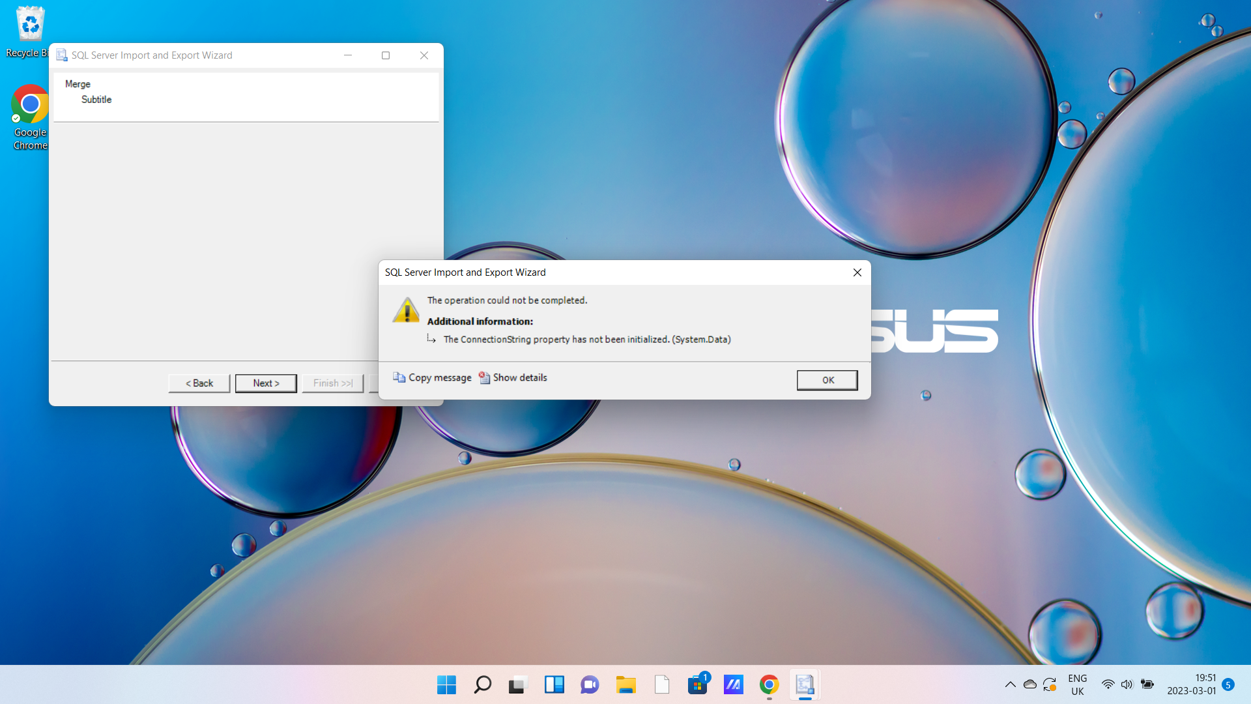
Task: Click the wizard title bar icon
Action: tap(62, 55)
